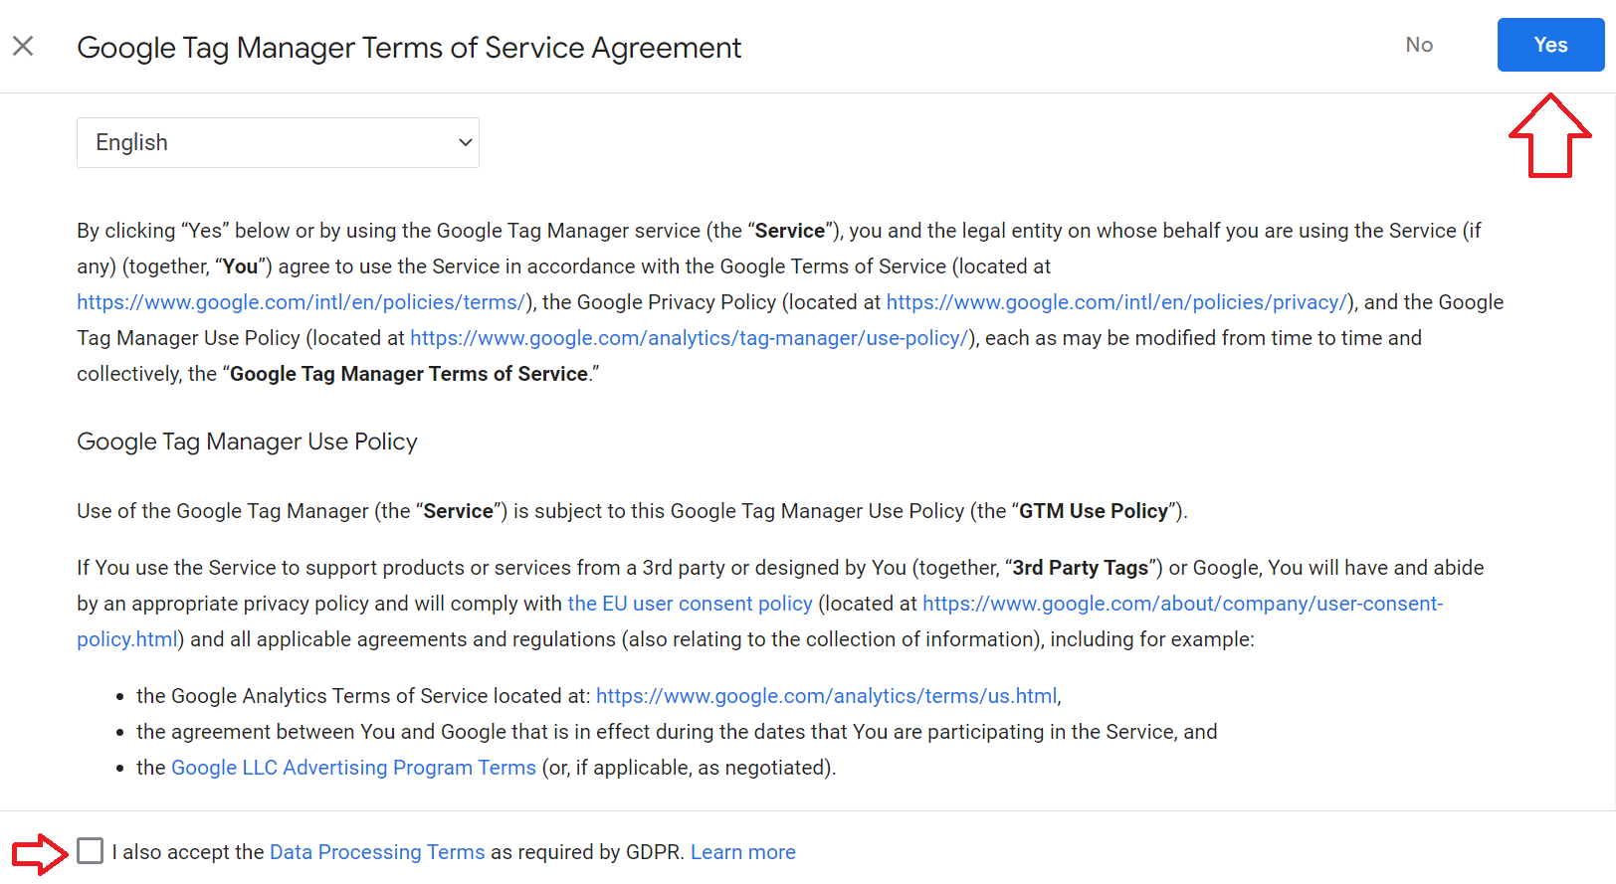Close the Terms of Service dialog

point(23,46)
